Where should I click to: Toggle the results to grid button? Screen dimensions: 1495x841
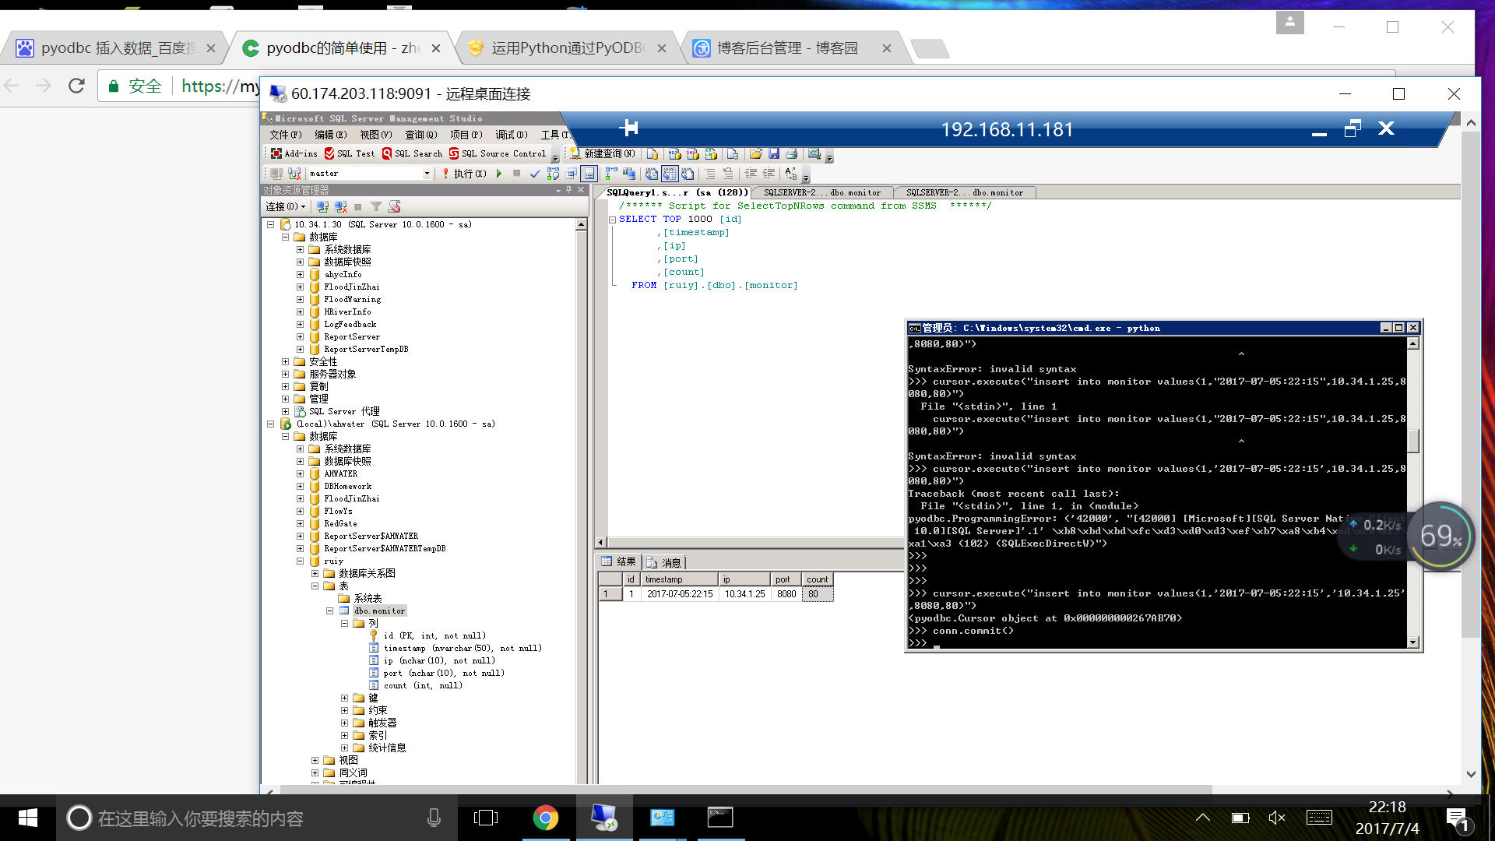coord(669,173)
